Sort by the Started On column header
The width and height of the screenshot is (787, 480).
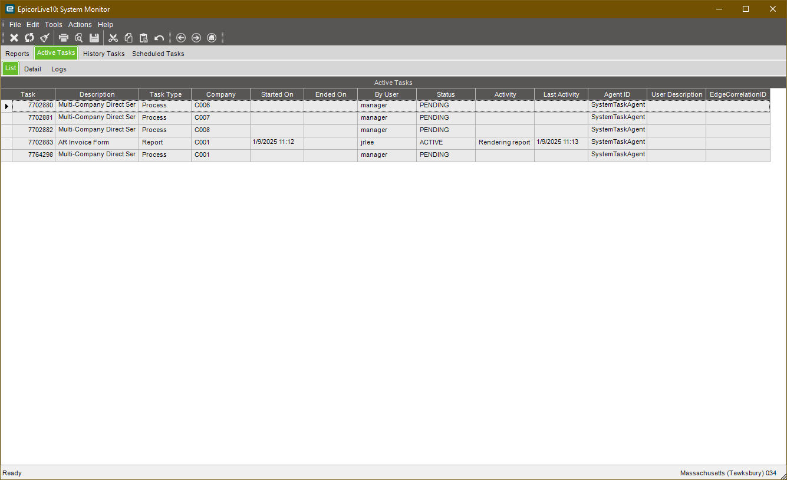pyautogui.click(x=277, y=94)
